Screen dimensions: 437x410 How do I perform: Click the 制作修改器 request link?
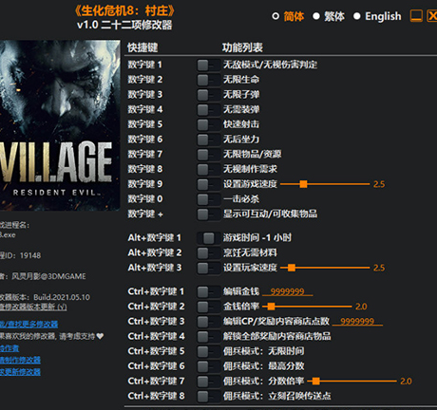point(20,360)
